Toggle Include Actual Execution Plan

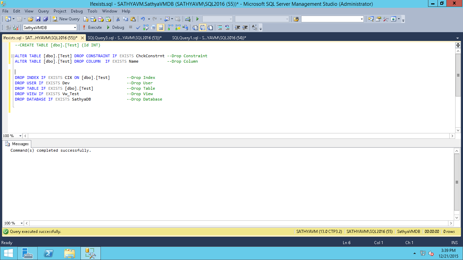click(x=170, y=27)
